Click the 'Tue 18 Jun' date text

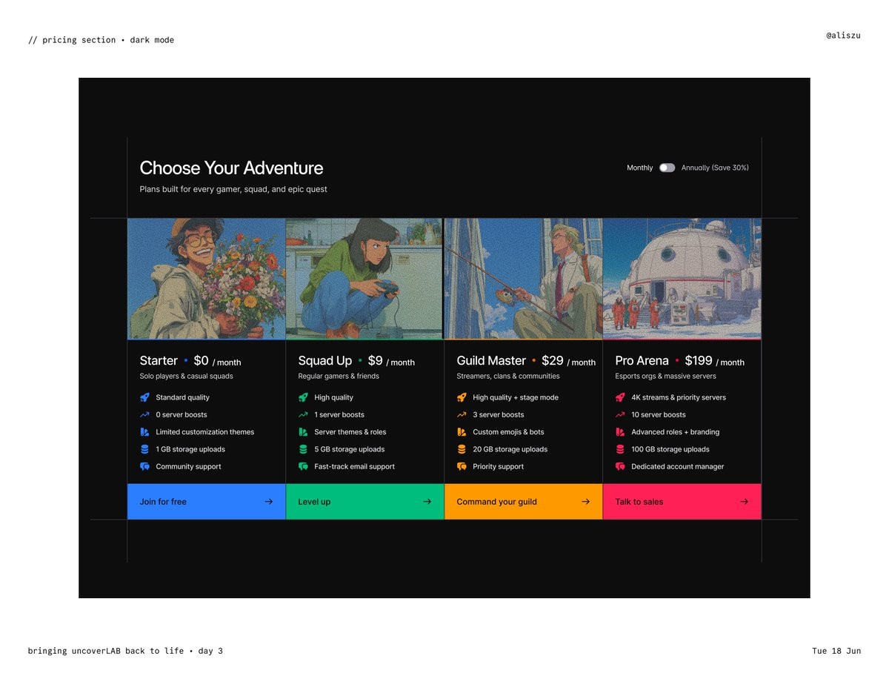(836, 651)
